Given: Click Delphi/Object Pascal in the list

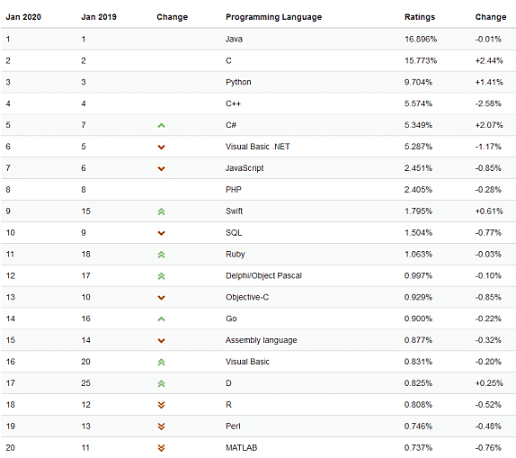Looking at the screenshot, I should 263,275.
